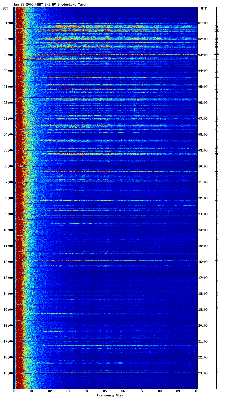Click the 03 frequency axis tick
Image resolution: width=226 pixels, height=398 pixels.
click(68, 391)
